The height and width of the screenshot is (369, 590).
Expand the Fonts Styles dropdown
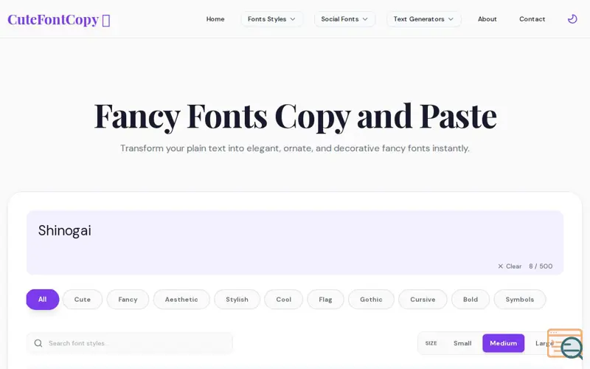click(x=271, y=19)
